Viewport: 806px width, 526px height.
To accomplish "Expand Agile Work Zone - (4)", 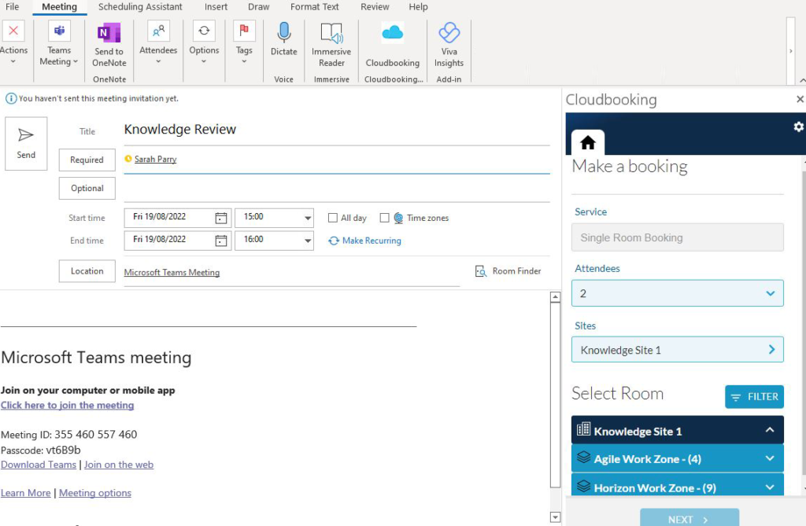I will point(678,458).
